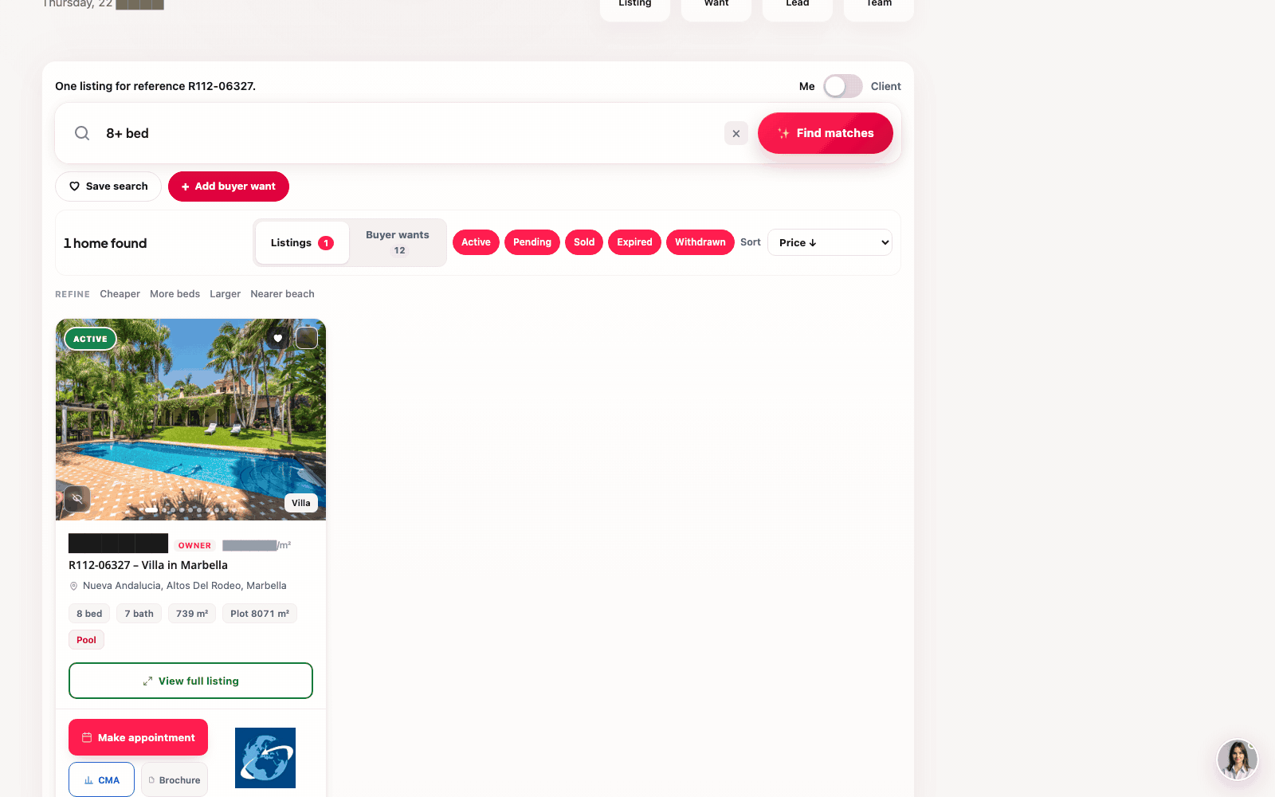This screenshot has width=1275, height=797.
Task: Click the Plot 8071 m² chip
Action: [x=260, y=614]
